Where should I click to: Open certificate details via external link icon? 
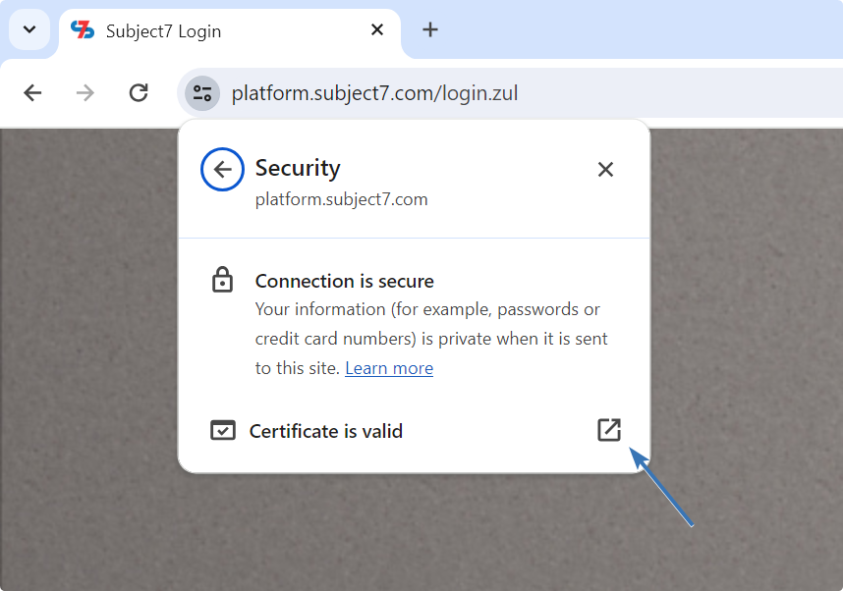point(609,430)
